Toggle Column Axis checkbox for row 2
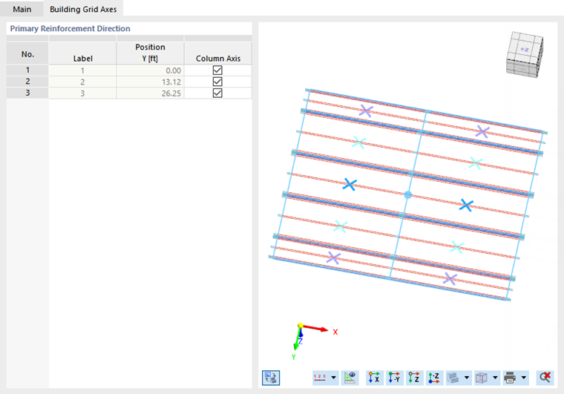 (217, 82)
